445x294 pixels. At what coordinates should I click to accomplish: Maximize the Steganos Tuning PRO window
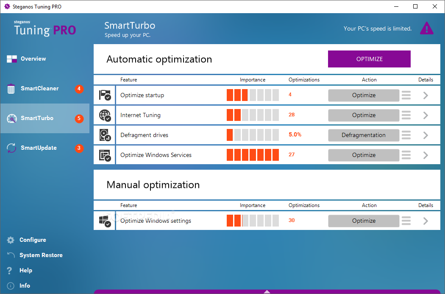(x=415, y=6)
